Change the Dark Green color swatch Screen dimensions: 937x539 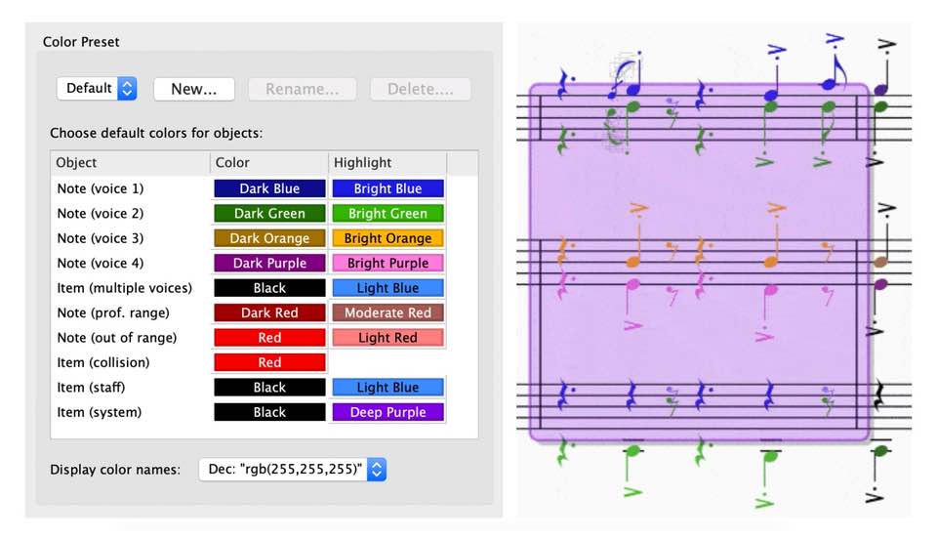[269, 213]
